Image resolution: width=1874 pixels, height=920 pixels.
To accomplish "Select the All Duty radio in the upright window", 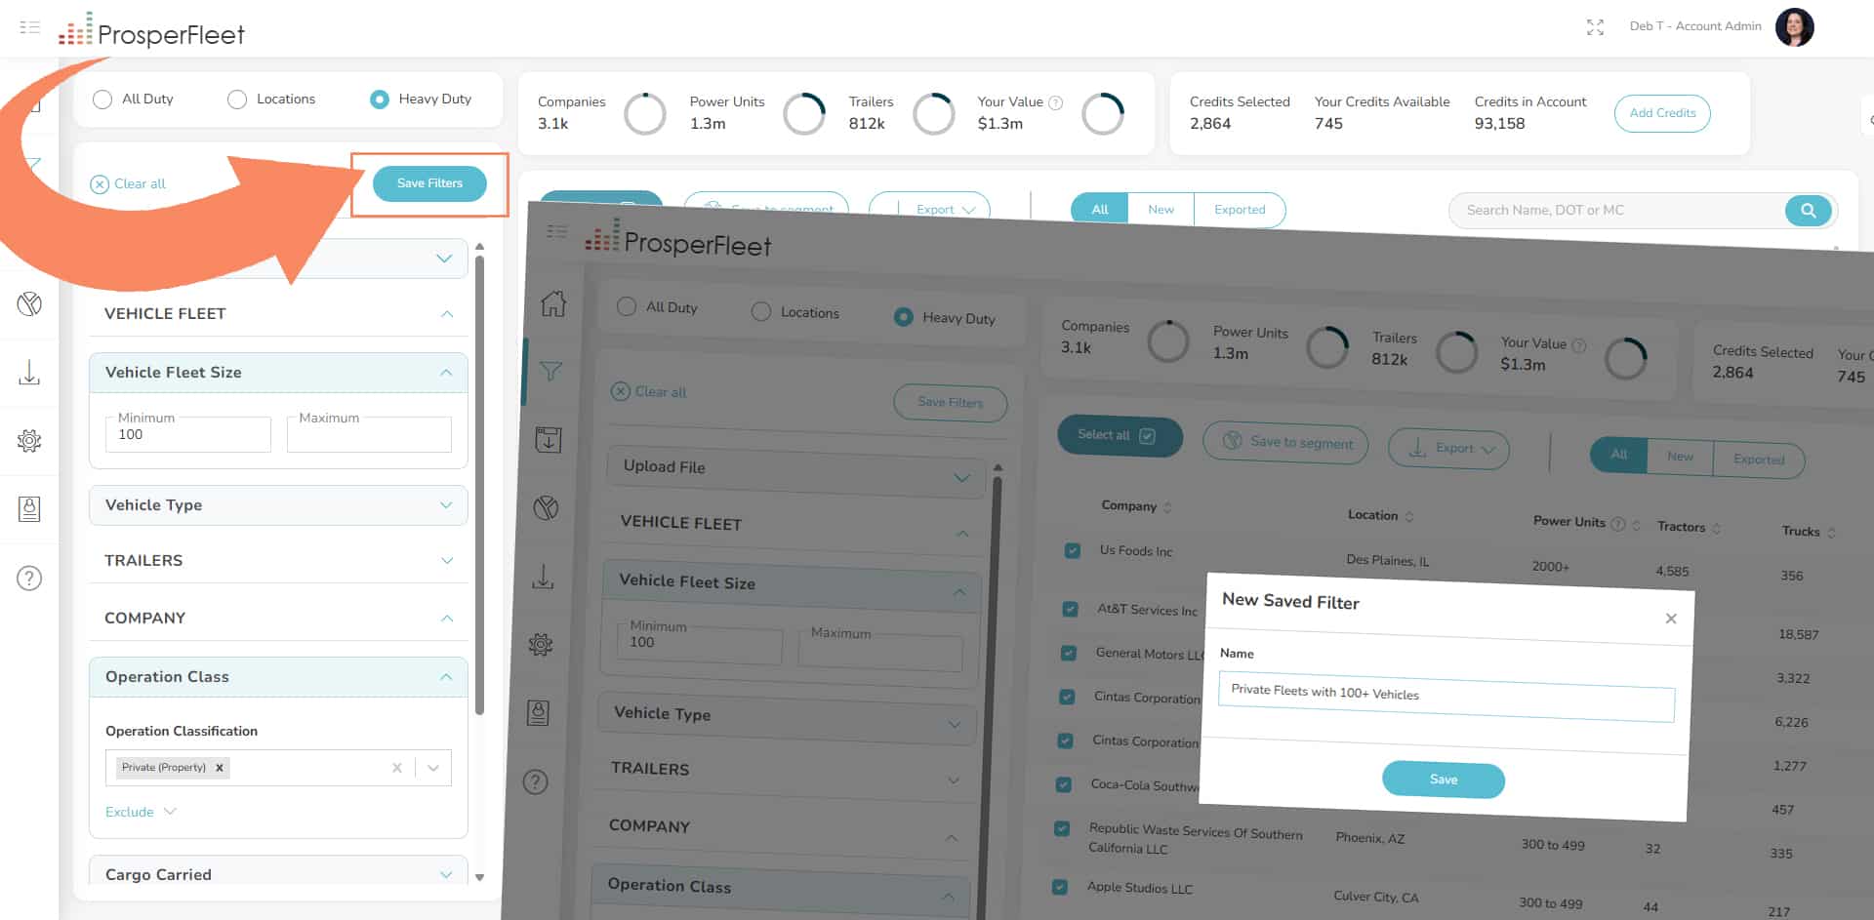I will 102,100.
